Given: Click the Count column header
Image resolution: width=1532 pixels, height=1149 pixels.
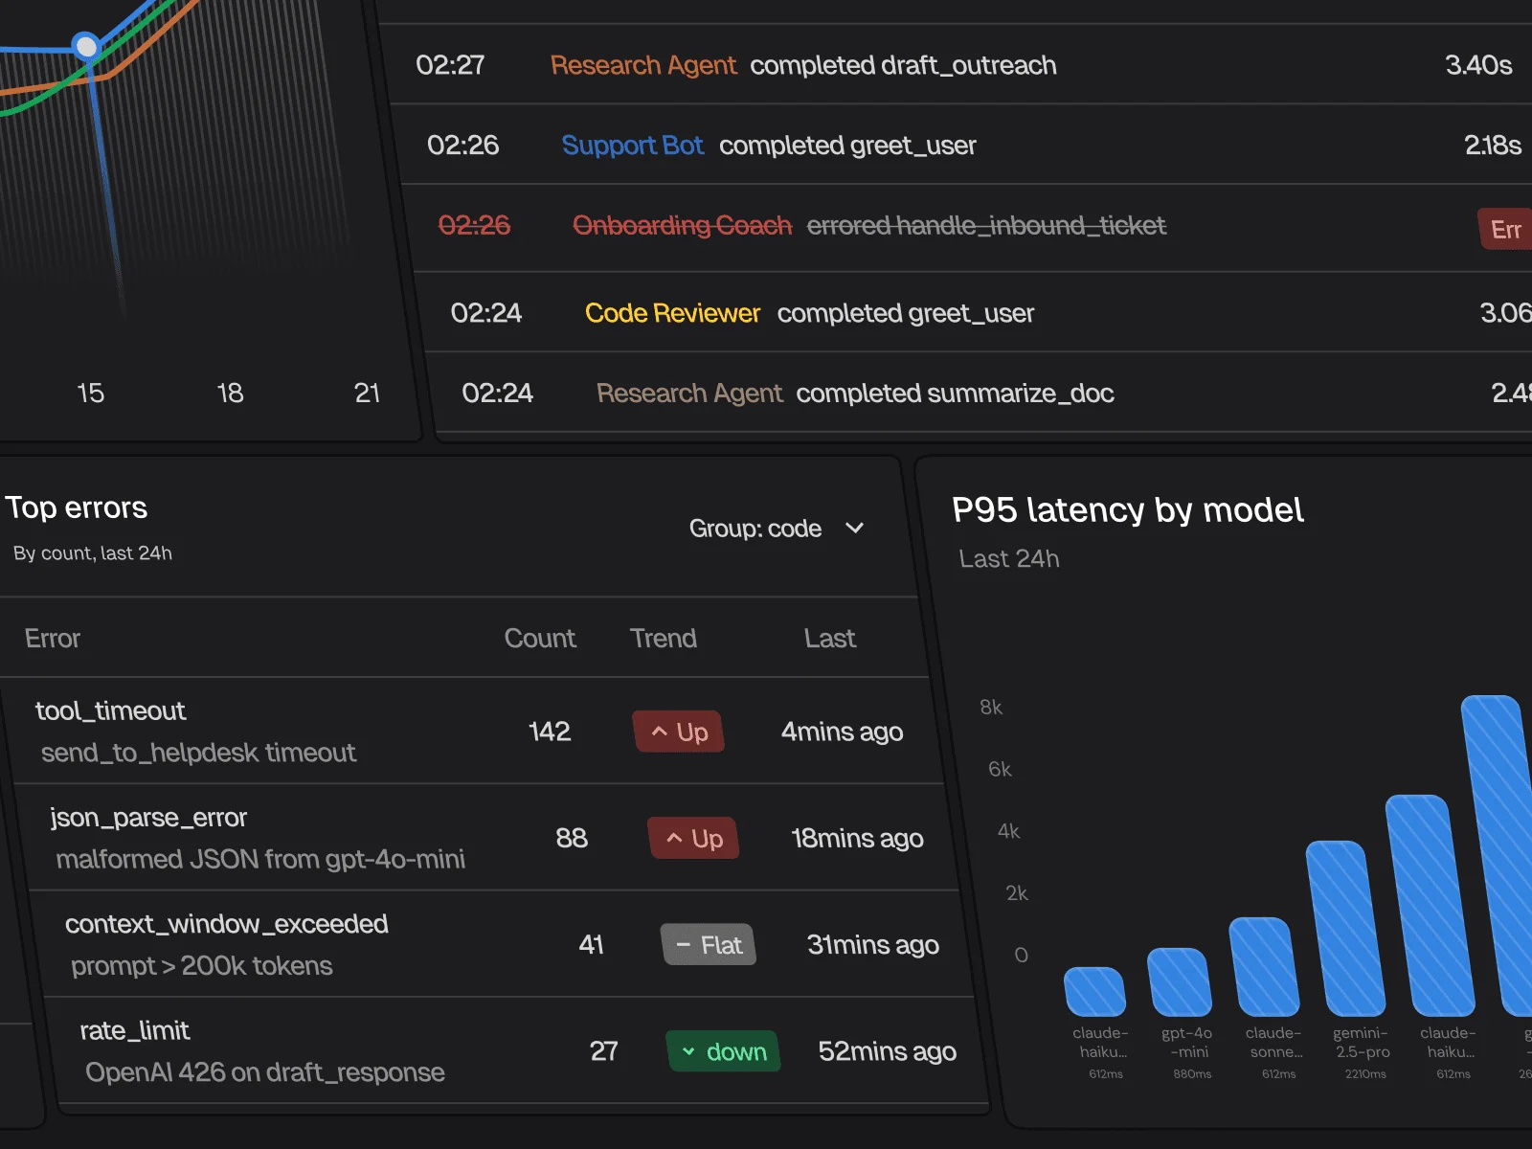Looking at the screenshot, I should coord(540,639).
